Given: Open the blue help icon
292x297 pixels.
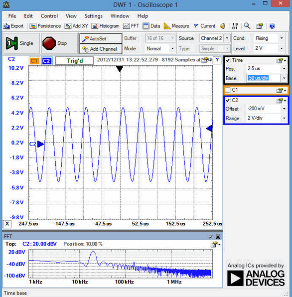Looking at the screenshot, I should click(272, 26).
